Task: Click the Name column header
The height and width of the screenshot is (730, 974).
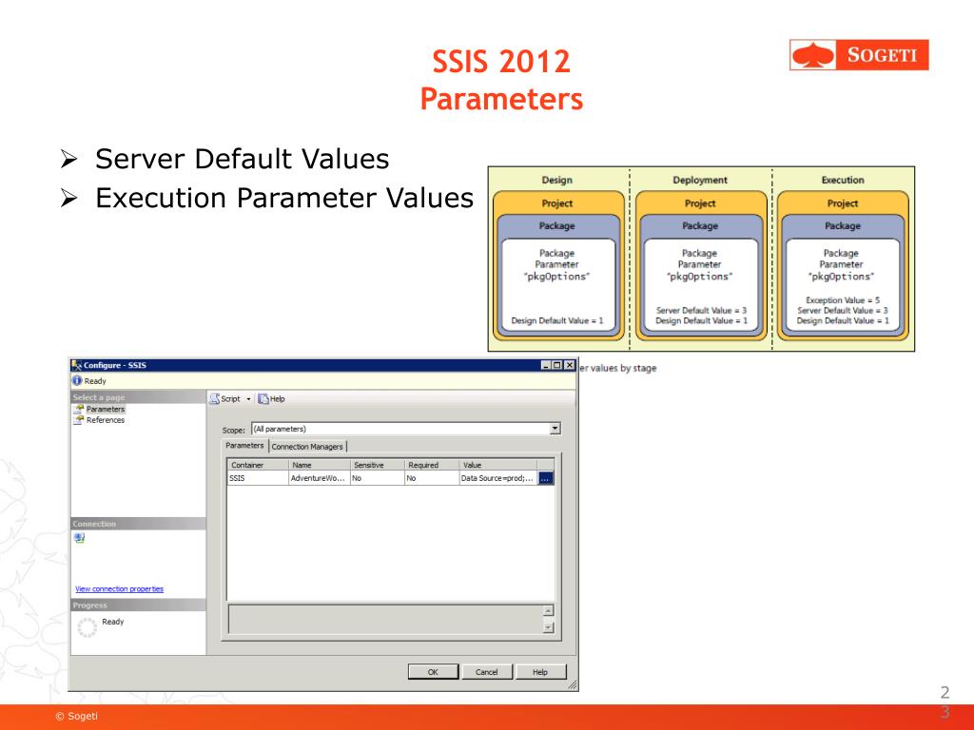Action: [320, 465]
